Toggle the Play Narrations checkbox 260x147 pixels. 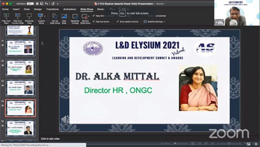point(94,22)
